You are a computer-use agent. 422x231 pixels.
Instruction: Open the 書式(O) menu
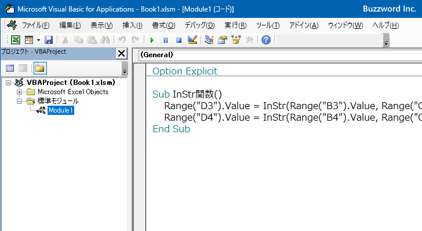coord(163,25)
